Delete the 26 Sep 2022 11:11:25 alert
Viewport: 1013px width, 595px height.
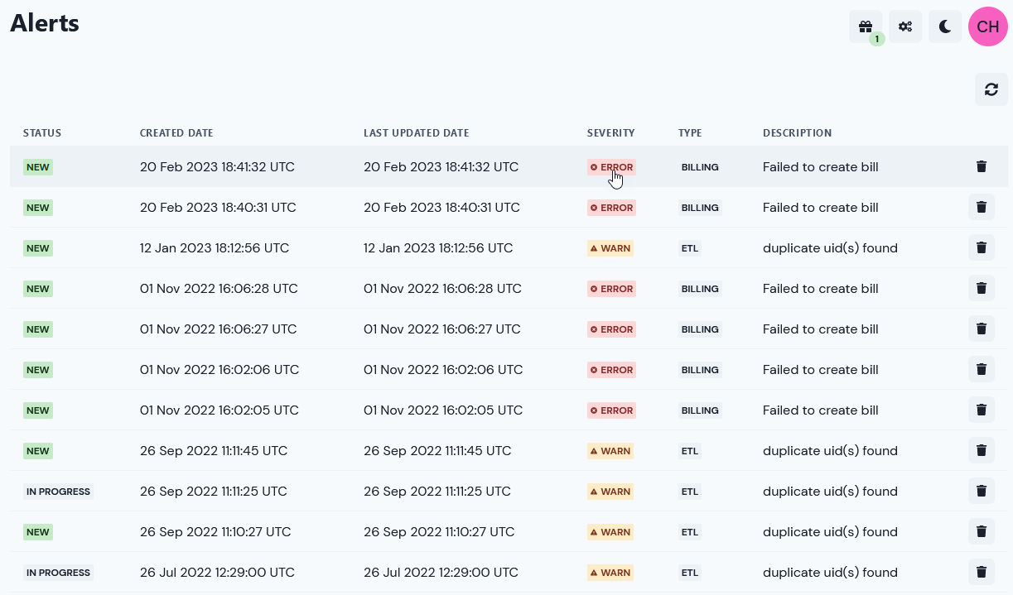[982, 491]
